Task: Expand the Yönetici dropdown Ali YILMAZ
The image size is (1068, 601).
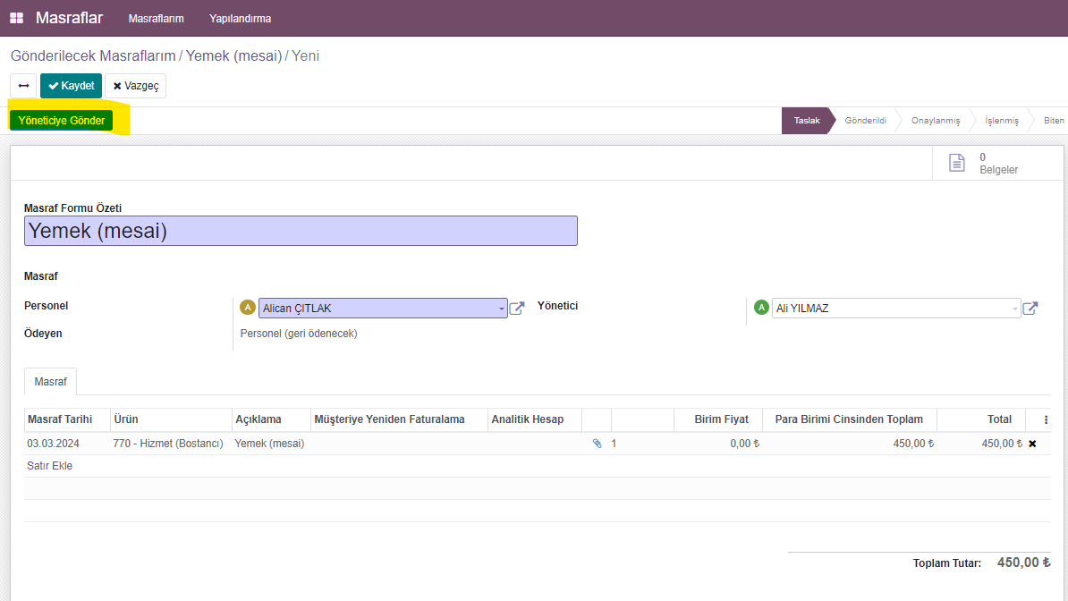Action: (x=1014, y=309)
